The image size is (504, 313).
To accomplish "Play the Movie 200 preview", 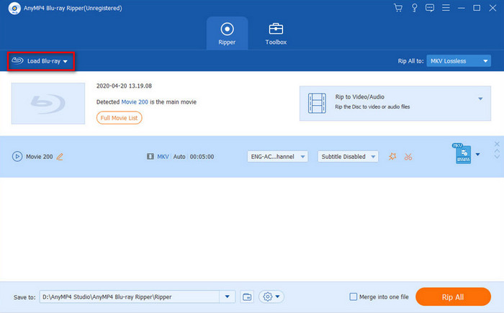I will pos(17,157).
